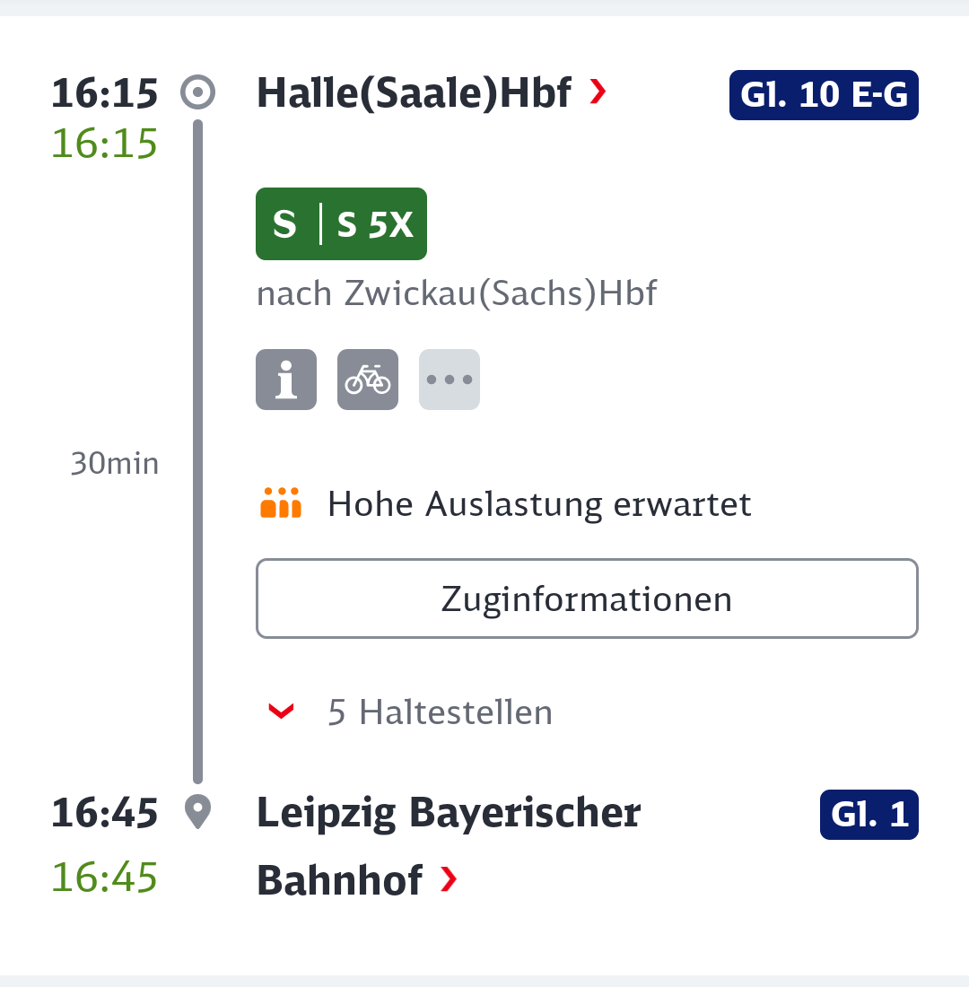This screenshot has width=969, height=987.
Task: Click the Gl. 10 E-G platform badge
Action: [x=824, y=95]
